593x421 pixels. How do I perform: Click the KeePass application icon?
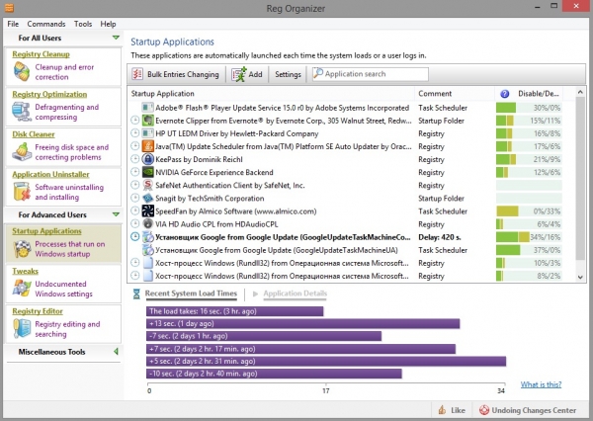click(x=147, y=158)
